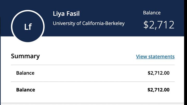Screen dimensions: 187x105
Task: Click the gray strip below summary card
Action: (94, 104)
